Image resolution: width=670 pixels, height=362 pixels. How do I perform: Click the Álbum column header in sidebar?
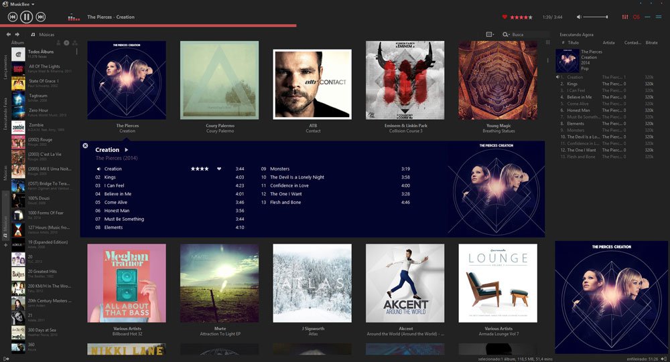[17, 43]
